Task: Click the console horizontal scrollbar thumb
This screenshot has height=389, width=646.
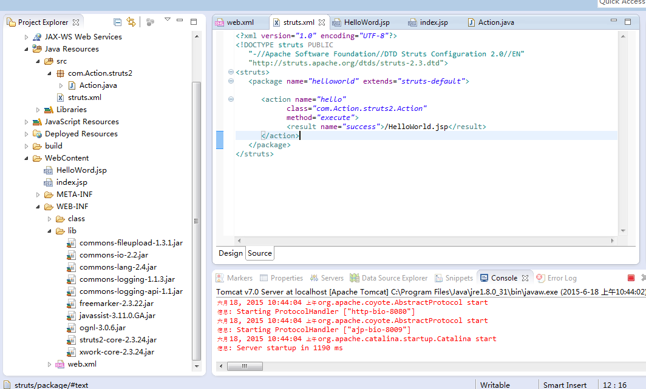Action: pyautogui.click(x=245, y=367)
